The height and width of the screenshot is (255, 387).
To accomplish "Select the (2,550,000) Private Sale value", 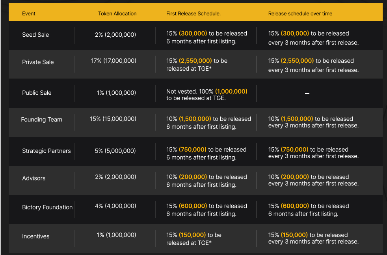I will point(195,61).
